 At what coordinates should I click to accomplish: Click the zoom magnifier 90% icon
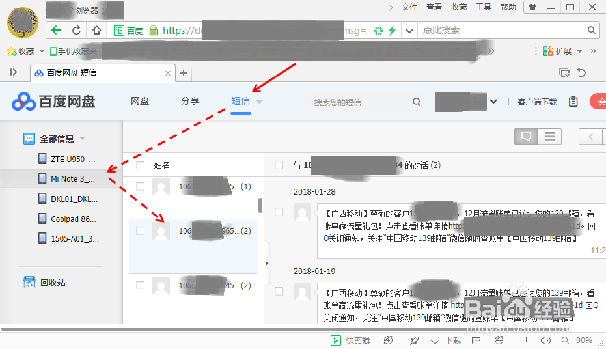[x=565, y=340]
